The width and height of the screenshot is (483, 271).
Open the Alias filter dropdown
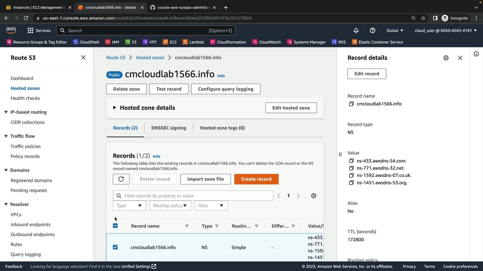pyautogui.click(x=211, y=206)
